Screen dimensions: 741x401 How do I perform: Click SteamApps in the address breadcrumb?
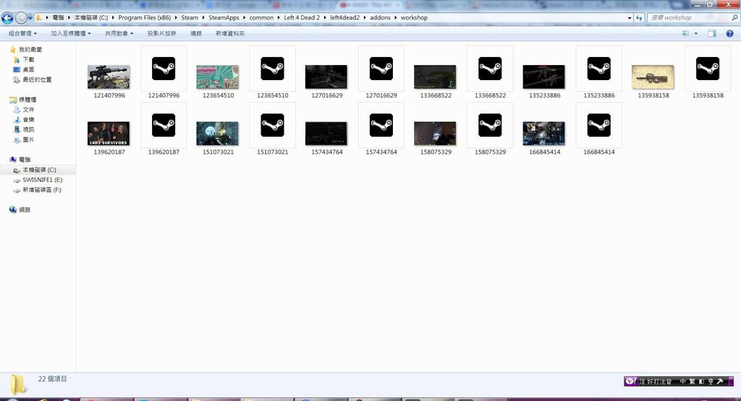[224, 17]
